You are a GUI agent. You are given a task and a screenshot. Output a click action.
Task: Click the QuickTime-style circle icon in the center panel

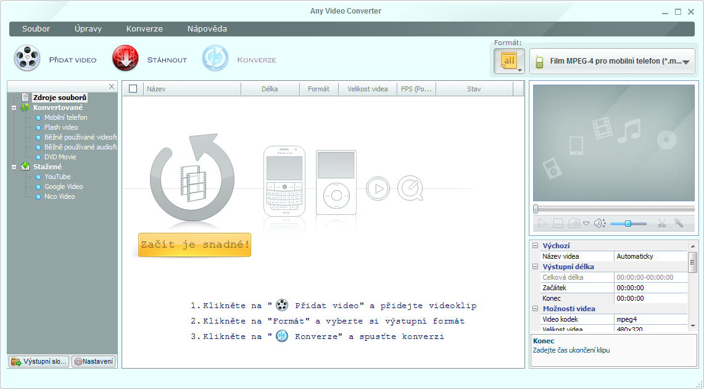point(410,188)
